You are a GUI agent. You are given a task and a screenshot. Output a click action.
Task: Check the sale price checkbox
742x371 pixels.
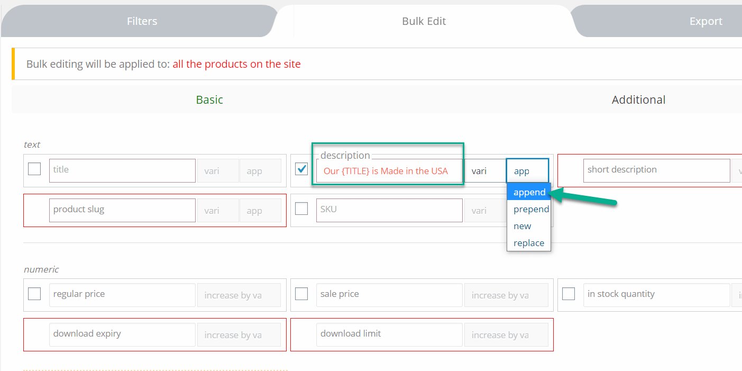pyautogui.click(x=301, y=293)
